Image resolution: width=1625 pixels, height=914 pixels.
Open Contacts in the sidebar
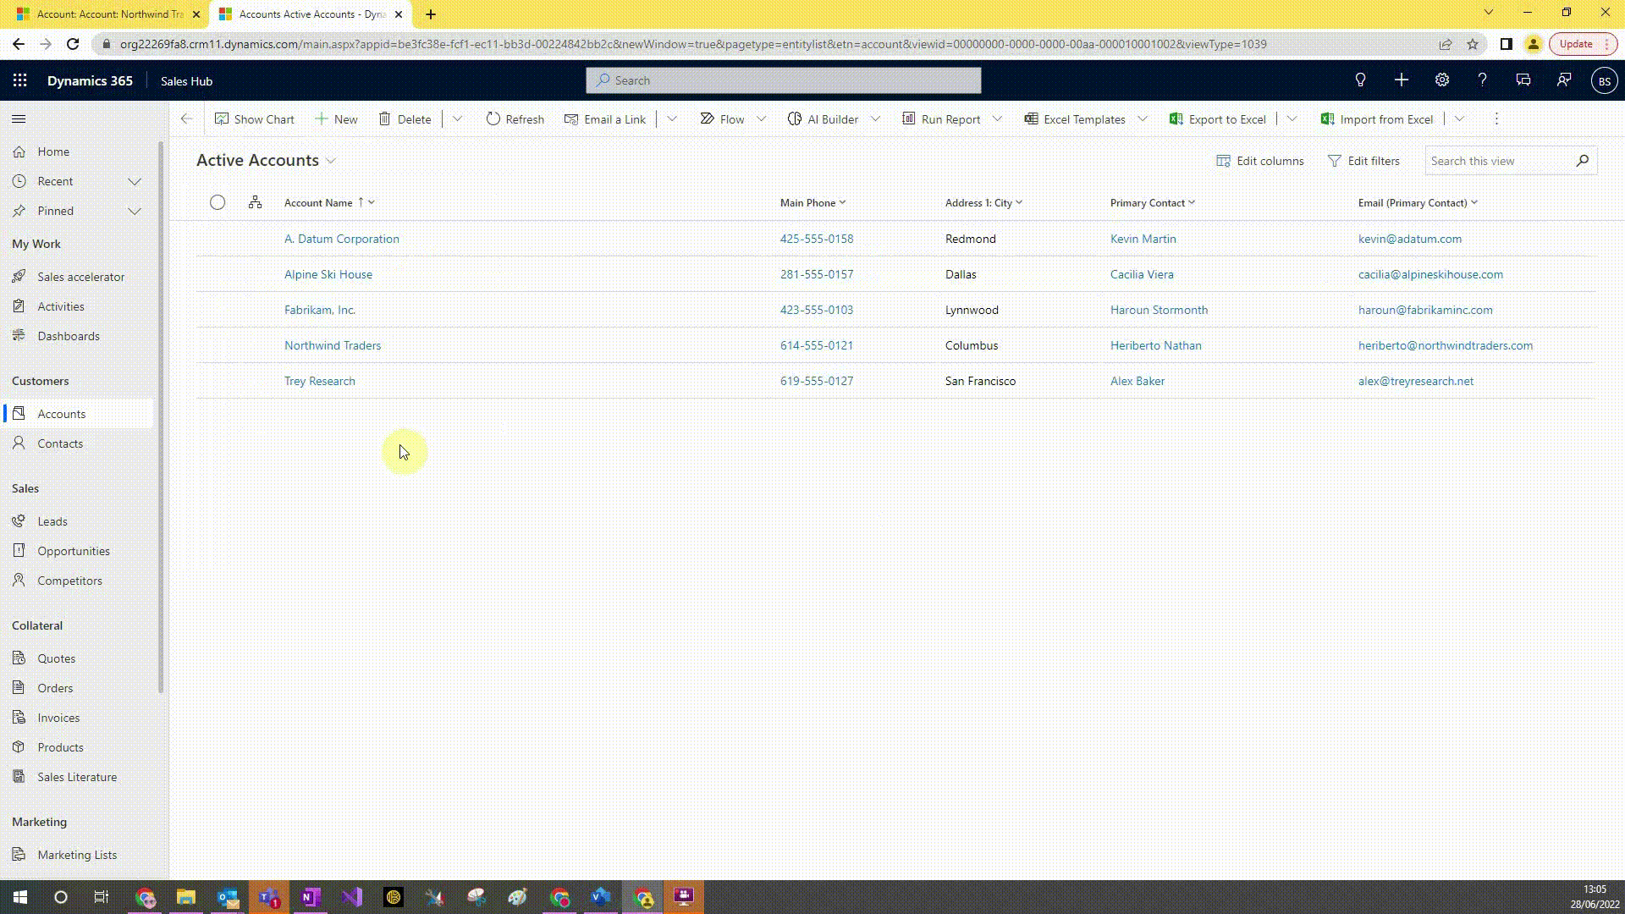(x=60, y=443)
